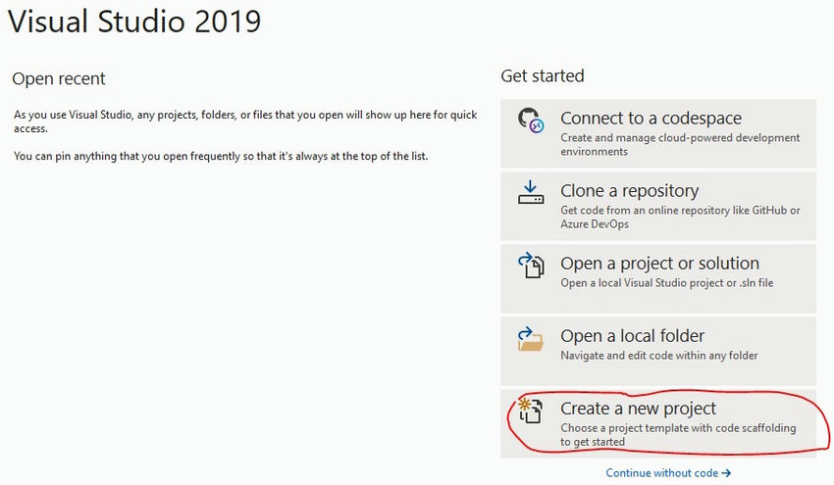Start the Create a new project title

point(638,409)
